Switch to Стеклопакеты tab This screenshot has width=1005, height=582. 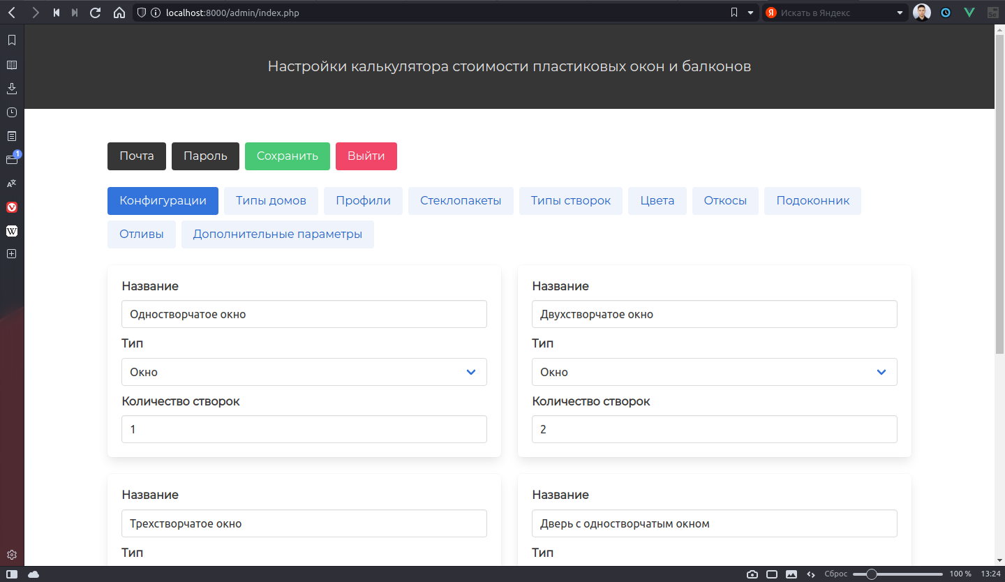tap(461, 201)
